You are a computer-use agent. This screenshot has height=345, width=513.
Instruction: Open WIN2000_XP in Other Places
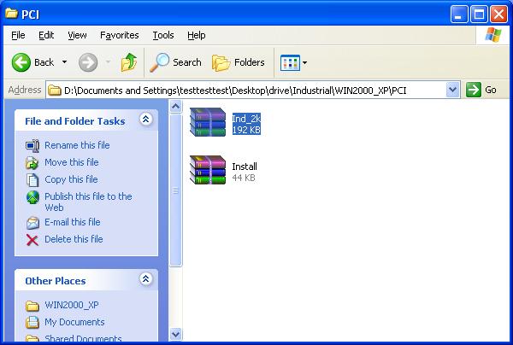(x=72, y=305)
